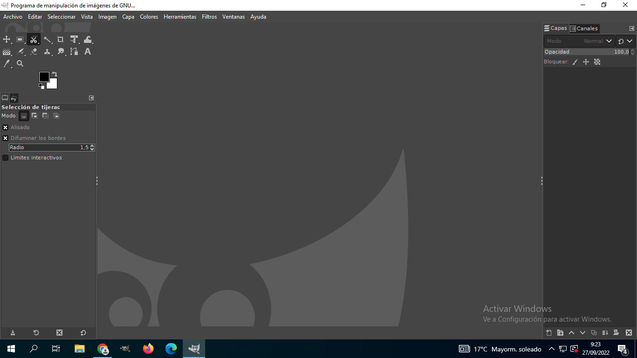The width and height of the screenshot is (637, 358).
Task: Select the Smudge tool
Action: pyautogui.click(x=61, y=52)
